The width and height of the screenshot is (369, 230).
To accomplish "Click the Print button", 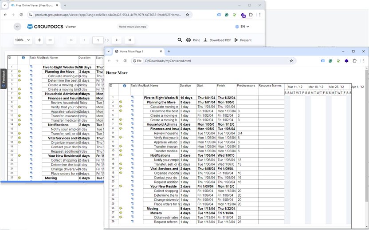I will coord(193,40).
